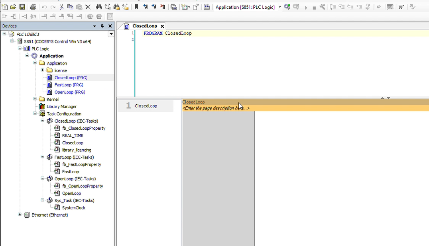429x246 pixels.
Task: Click the page description placeholder field
Action: pos(216,108)
